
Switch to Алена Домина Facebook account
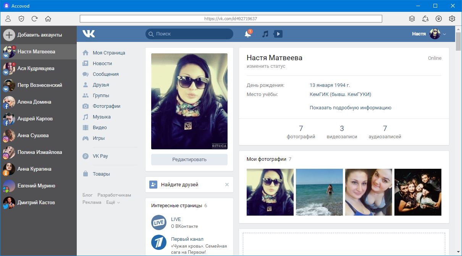click(38, 102)
